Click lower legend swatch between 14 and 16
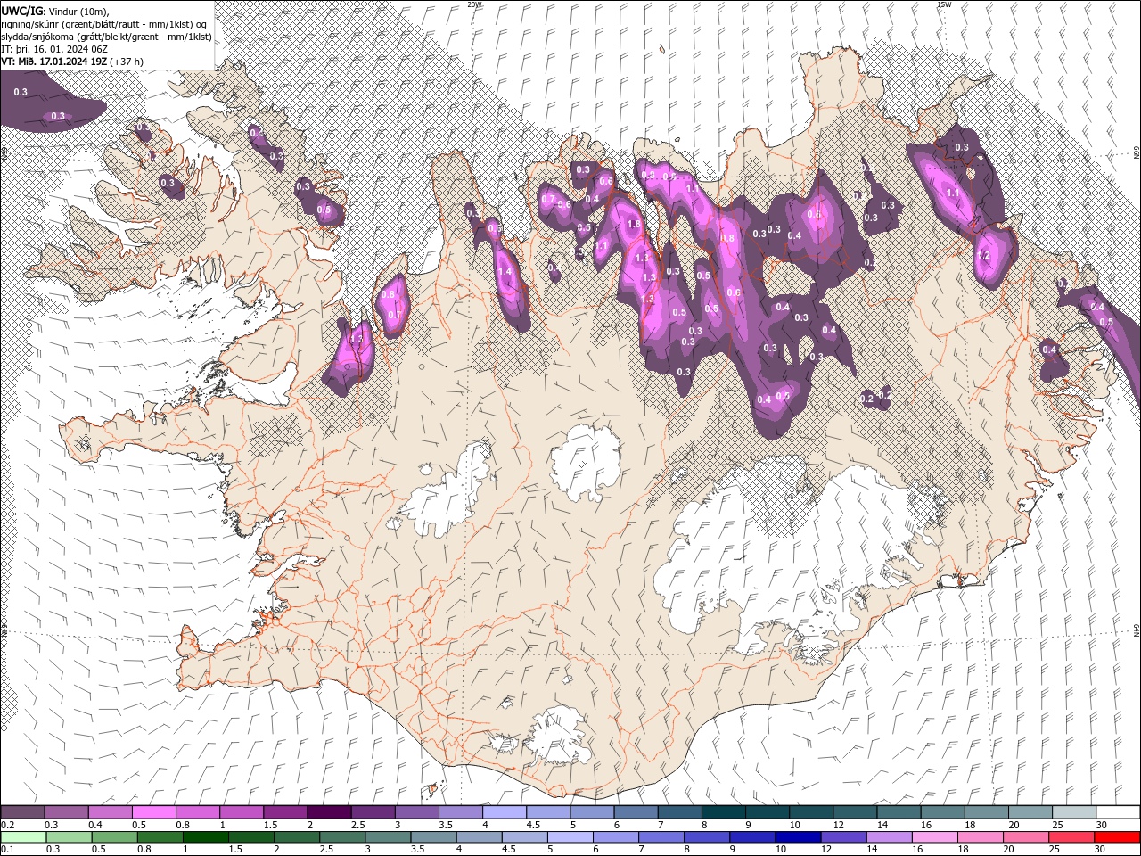Viewport: 1141px width, 856px height. pos(890,837)
